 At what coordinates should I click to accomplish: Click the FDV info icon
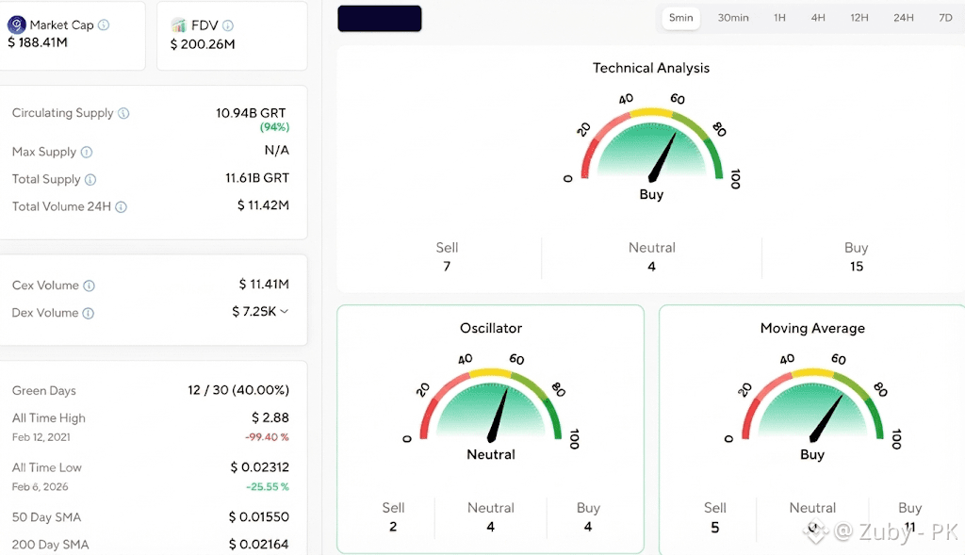coord(228,25)
